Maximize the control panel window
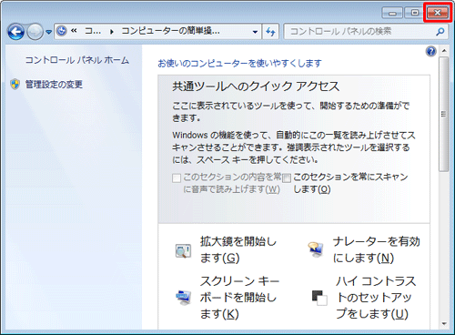The width and height of the screenshot is (455, 335). (414, 13)
